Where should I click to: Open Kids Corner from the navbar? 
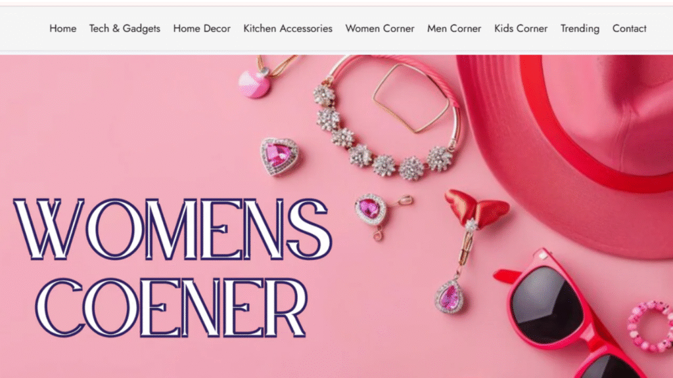pos(521,28)
